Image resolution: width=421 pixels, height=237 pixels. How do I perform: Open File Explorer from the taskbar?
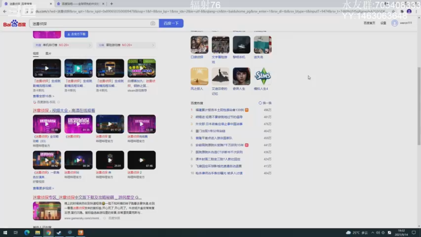coord(37,232)
